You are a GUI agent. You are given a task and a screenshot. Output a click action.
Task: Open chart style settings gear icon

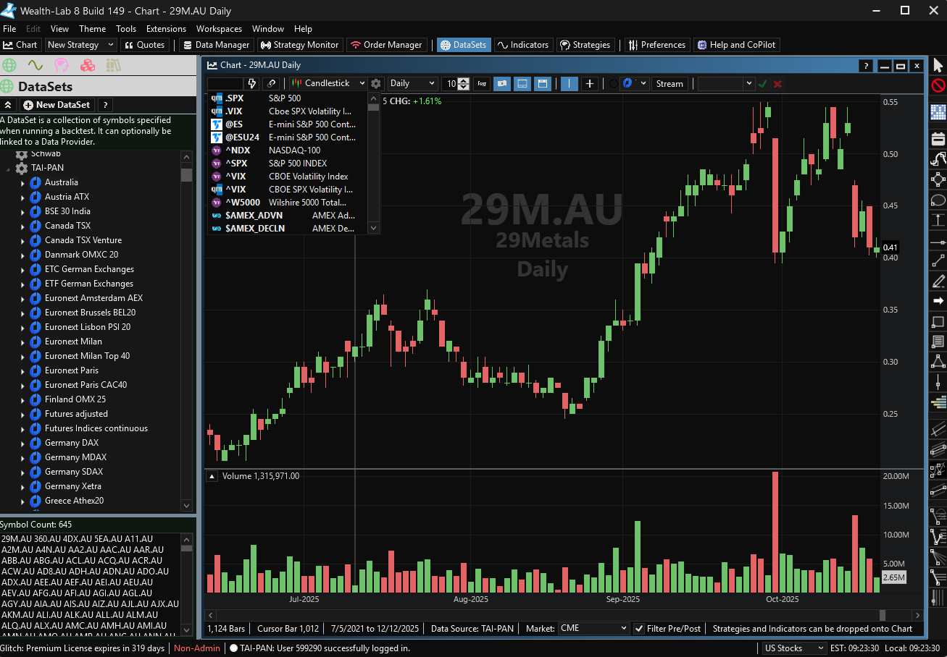click(x=376, y=84)
